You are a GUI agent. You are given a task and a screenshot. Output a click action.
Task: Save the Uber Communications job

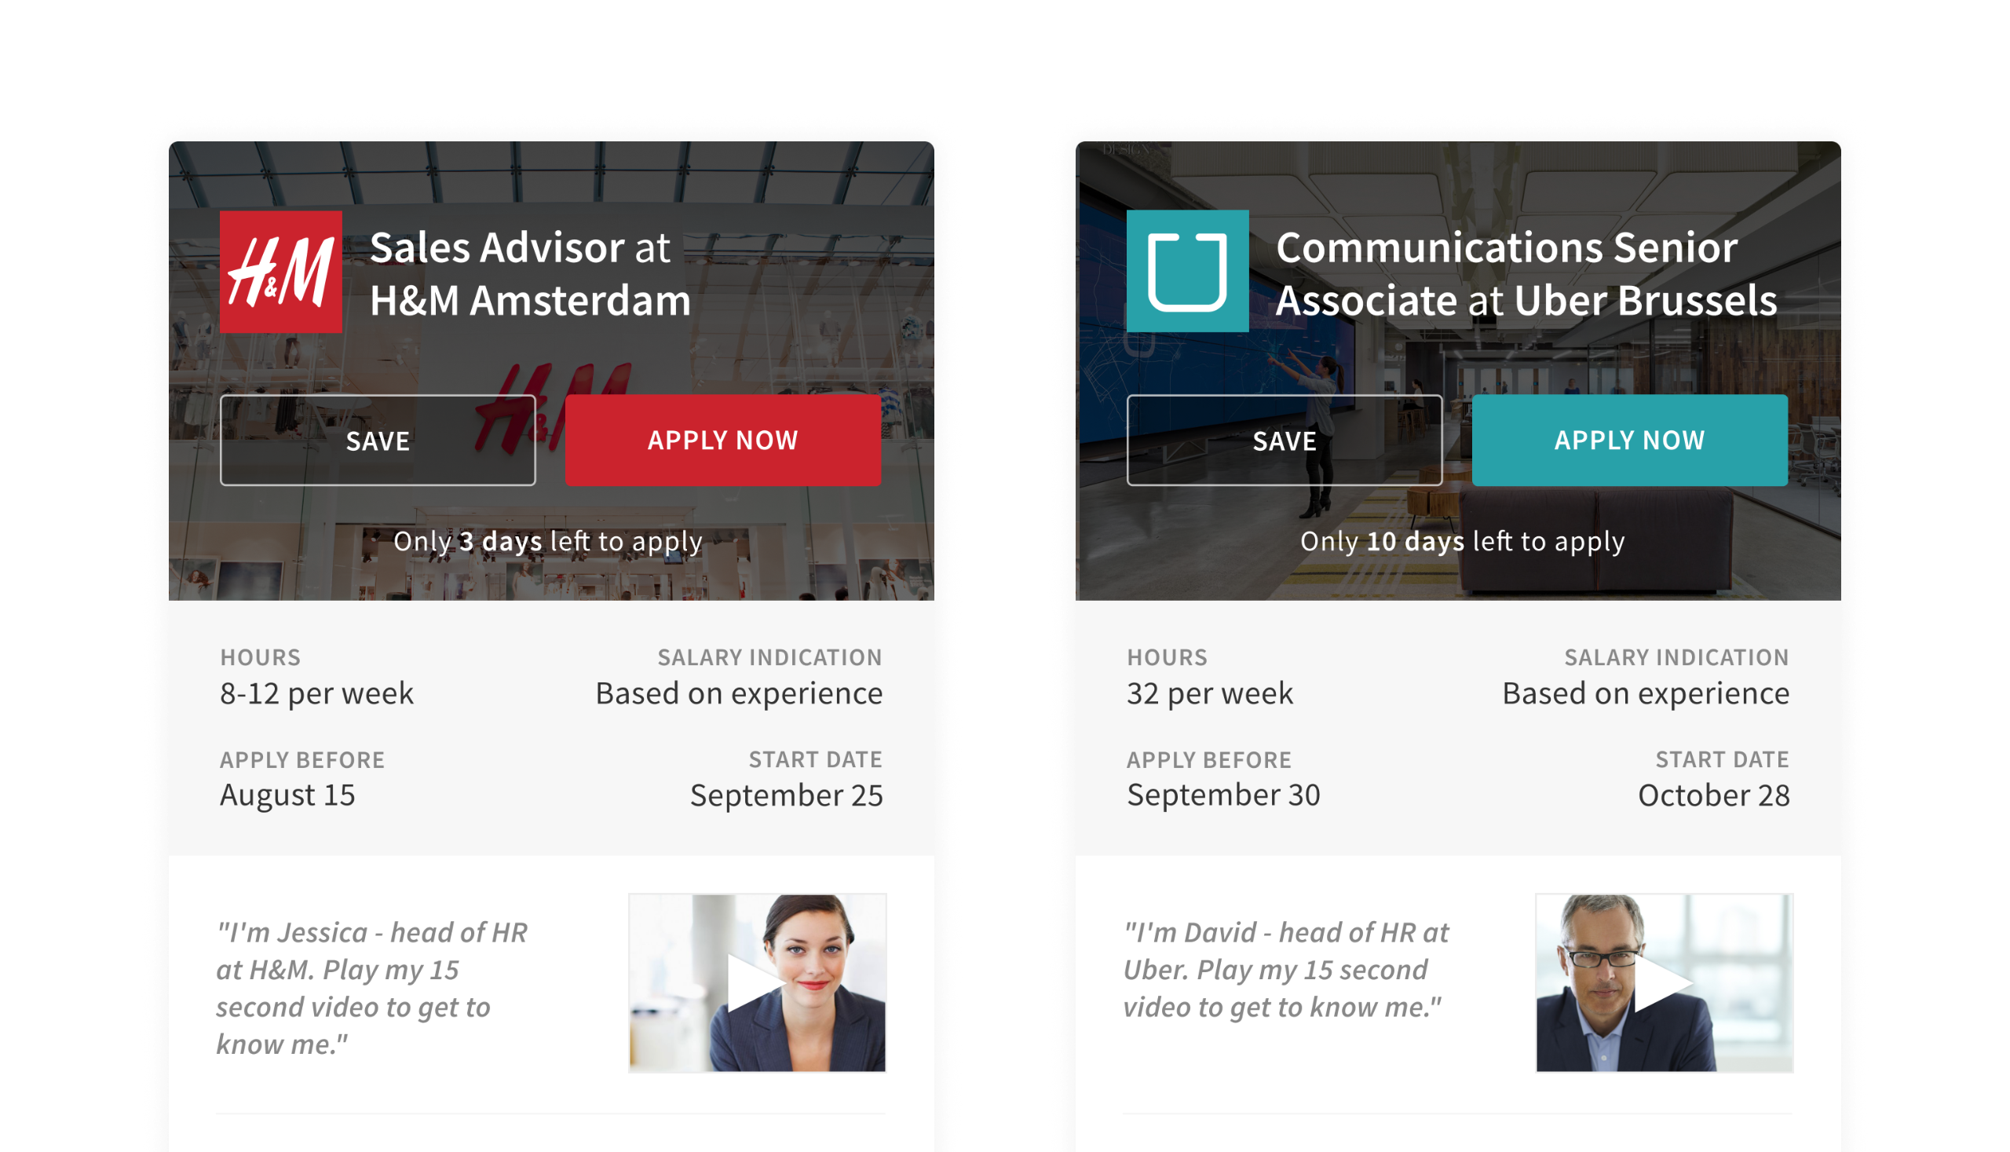click(x=1283, y=440)
